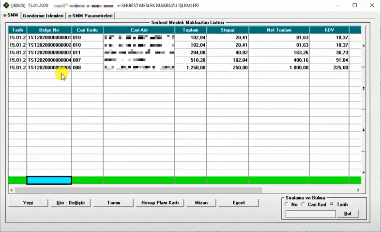This screenshot has width=381, height=232.
Task: Choose Tarih sorting radio button
Action: (332, 205)
